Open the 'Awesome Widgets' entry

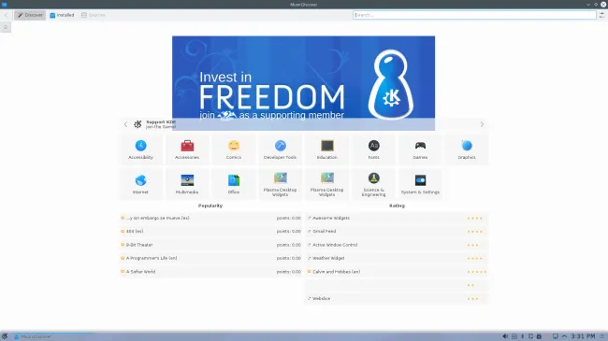click(x=397, y=219)
